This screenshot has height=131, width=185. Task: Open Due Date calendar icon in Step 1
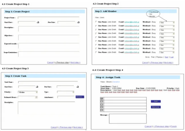click(x=78, y=22)
